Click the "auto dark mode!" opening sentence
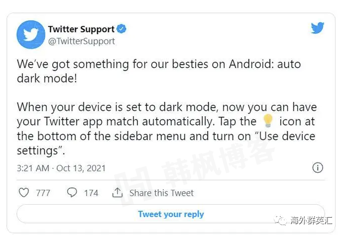 pos(159,72)
